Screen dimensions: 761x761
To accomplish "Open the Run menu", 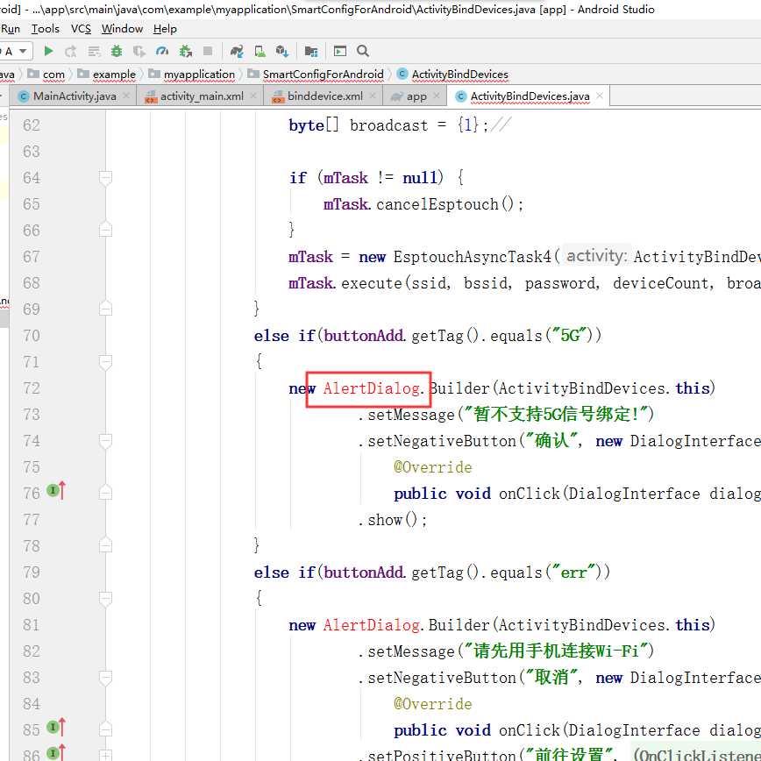I will pos(11,29).
